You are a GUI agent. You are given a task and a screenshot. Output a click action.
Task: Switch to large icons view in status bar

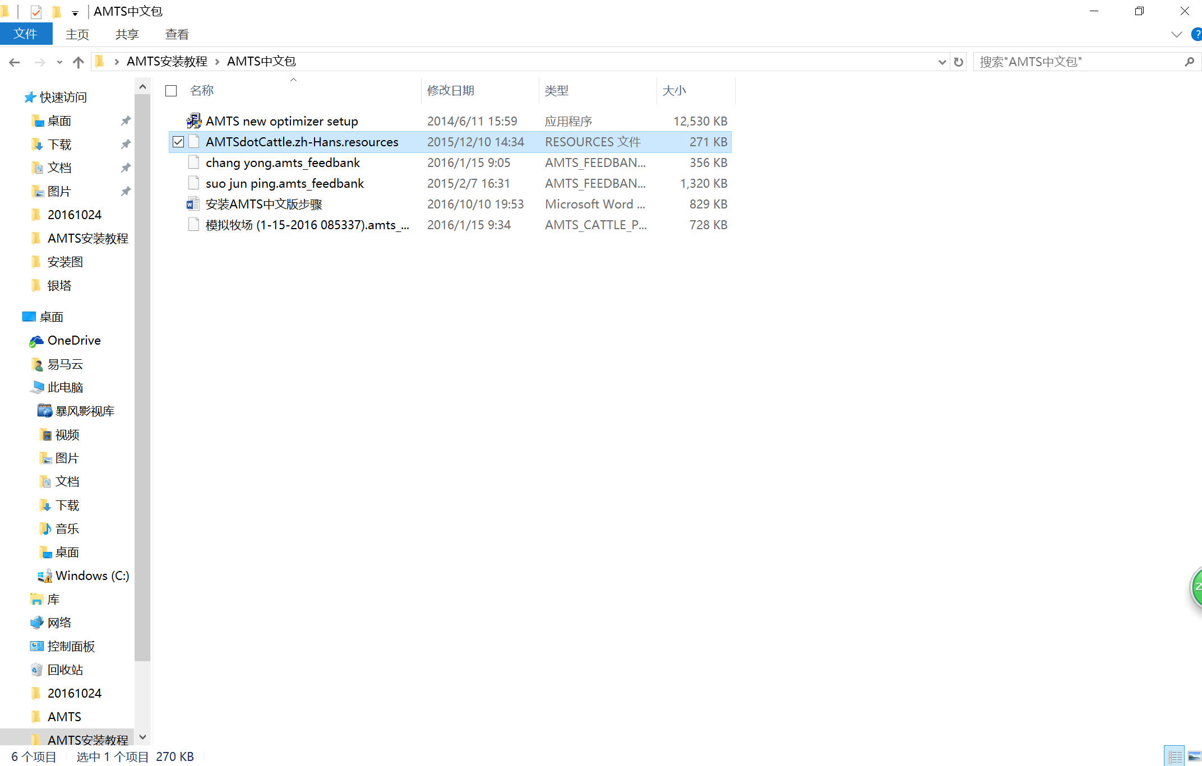1194,756
